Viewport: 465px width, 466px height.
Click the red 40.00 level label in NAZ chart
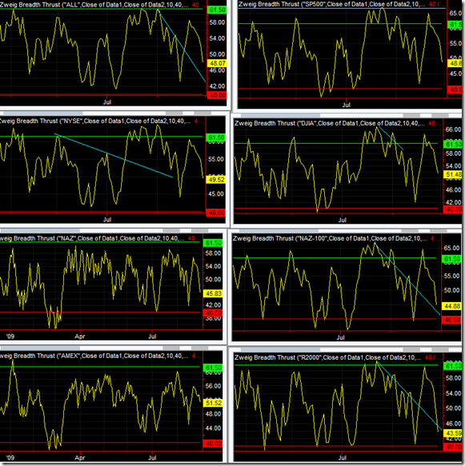point(214,313)
